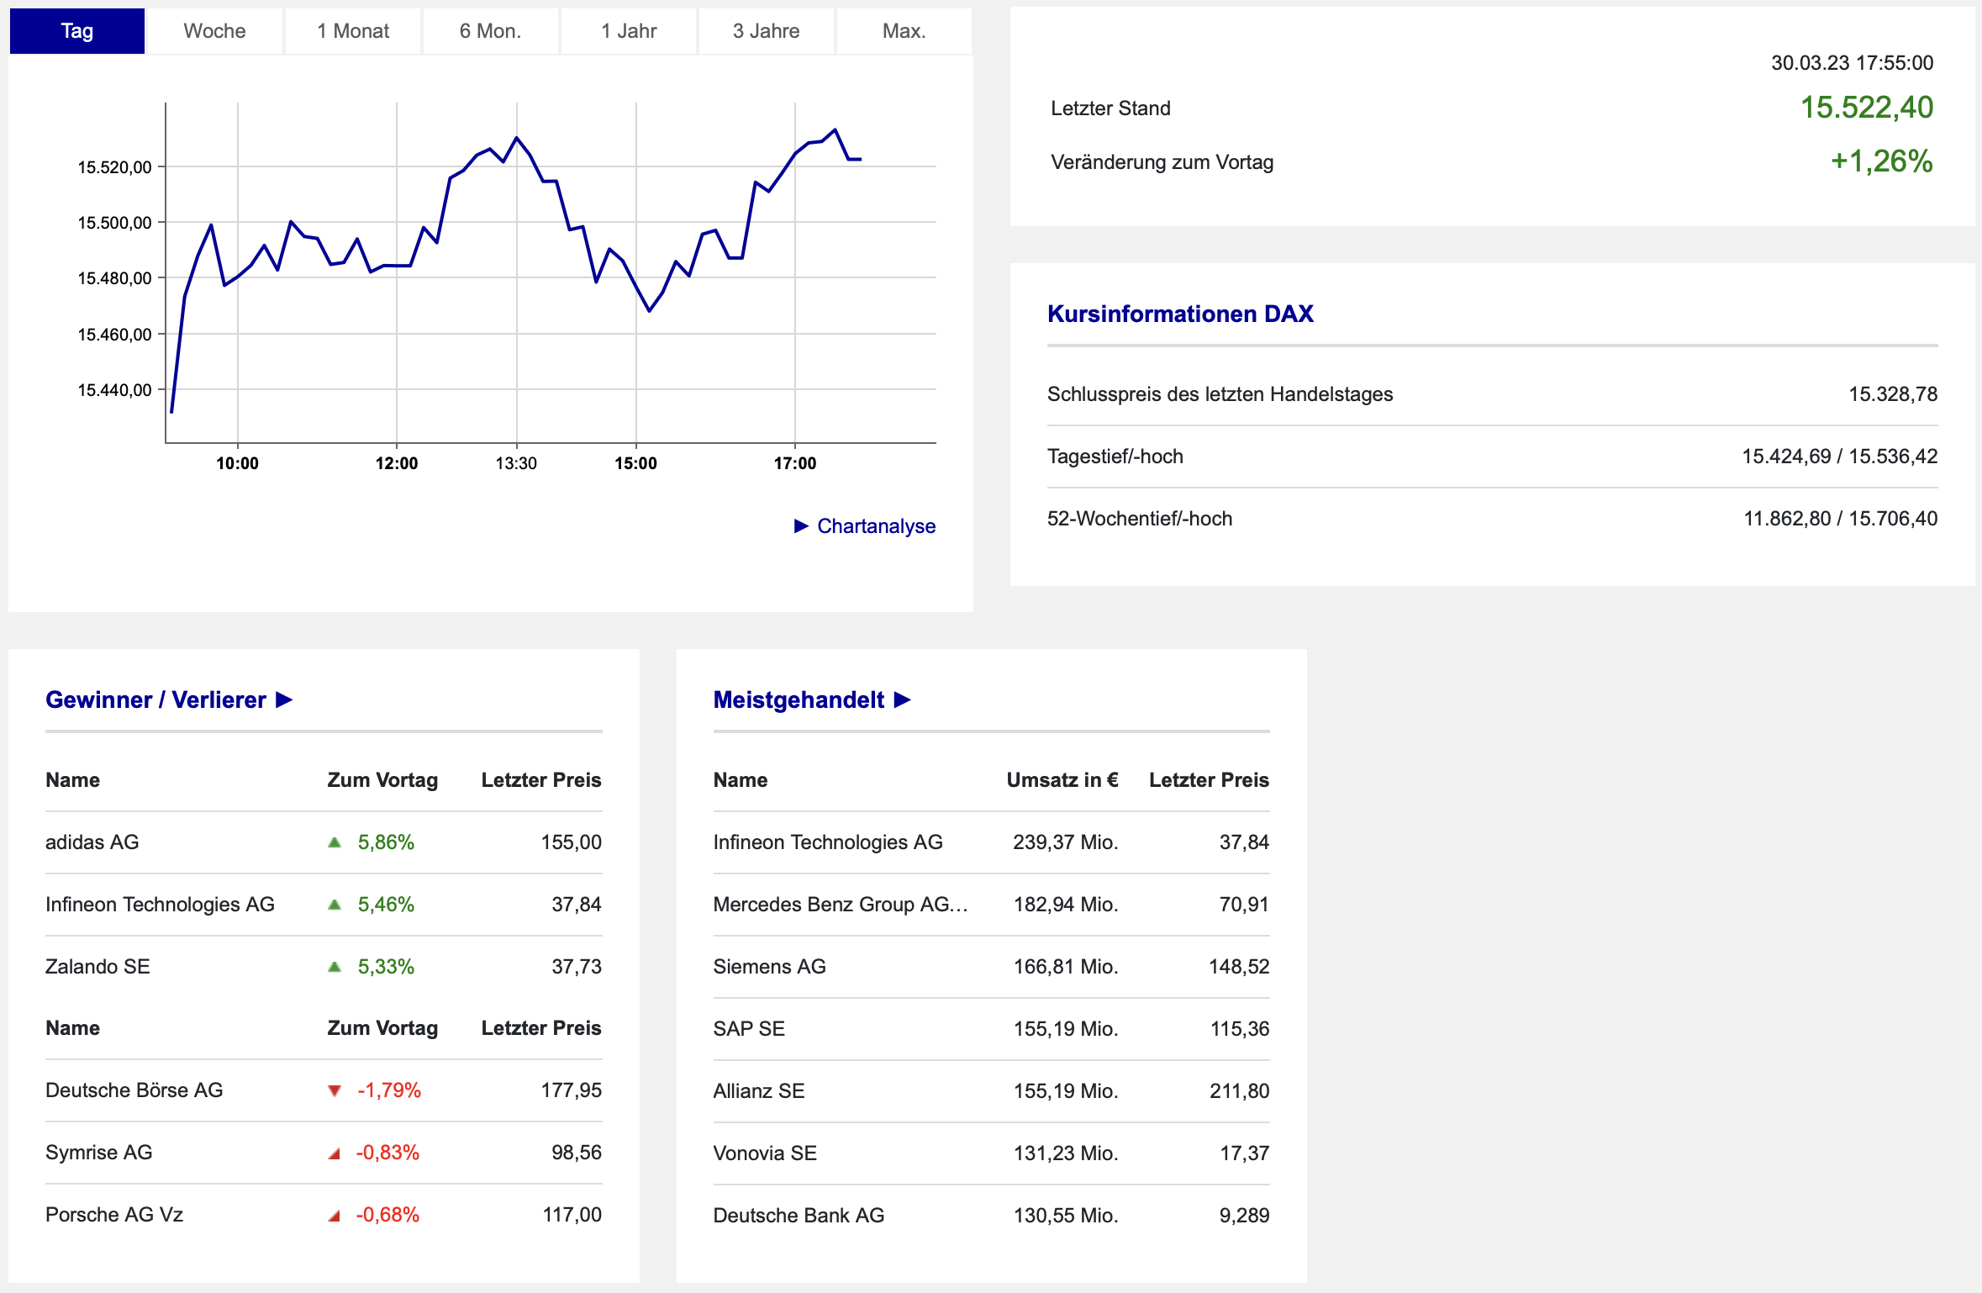
Task: Click the red down-arrow icon for Deutsche Börse AG
Action: tap(335, 1091)
